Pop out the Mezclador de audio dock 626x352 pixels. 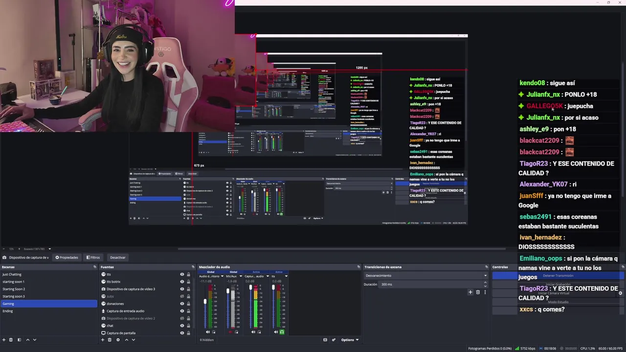coord(358,267)
